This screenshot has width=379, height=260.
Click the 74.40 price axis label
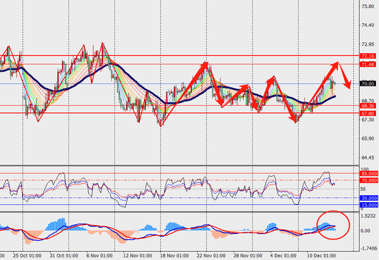point(368,25)
